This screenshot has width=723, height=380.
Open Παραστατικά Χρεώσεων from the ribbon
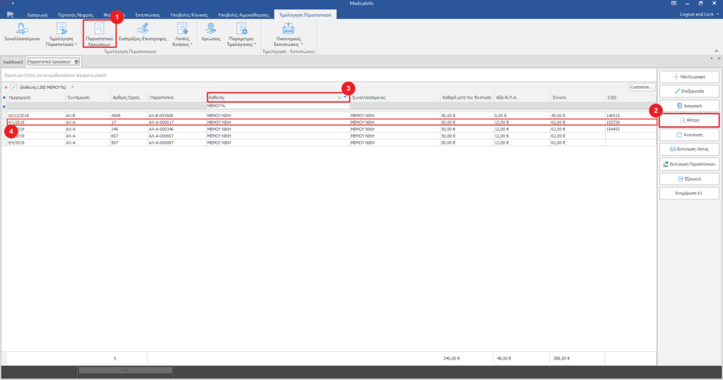[100, 34]
